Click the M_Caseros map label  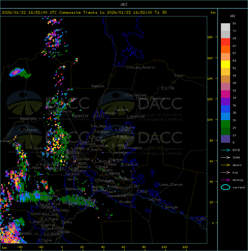130,165
